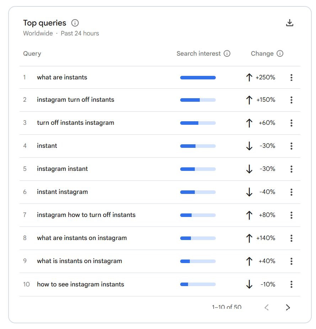The image size is (316, 329).
Task: Download the Top queries data
Action: click(289, 23)
